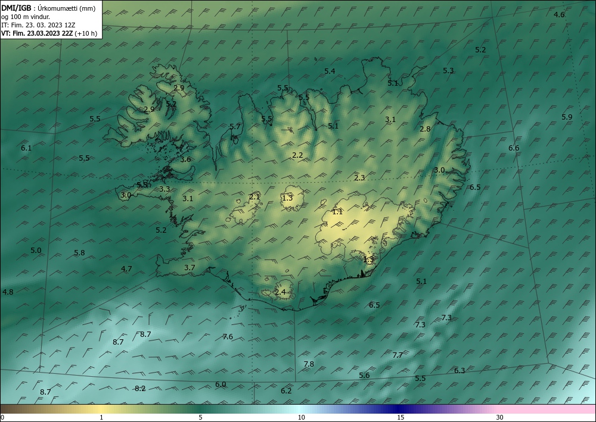Select the 'og 100 m vindur.' legend line

(25, 16)
